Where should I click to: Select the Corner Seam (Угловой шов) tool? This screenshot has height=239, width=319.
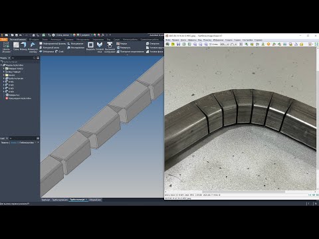(x=100, y=47)
